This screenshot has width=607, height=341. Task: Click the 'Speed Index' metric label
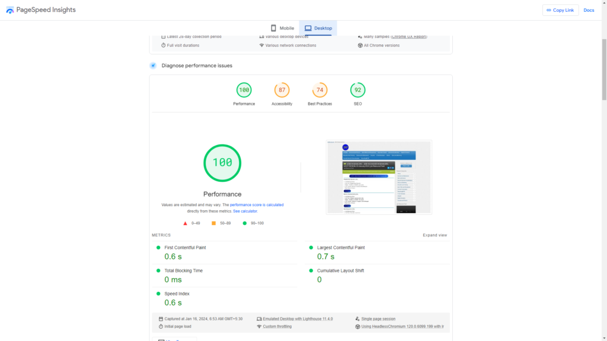tap(177, 294)
